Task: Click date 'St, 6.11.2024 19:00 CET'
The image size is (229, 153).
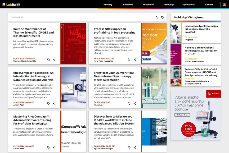Action: [24, 102]
